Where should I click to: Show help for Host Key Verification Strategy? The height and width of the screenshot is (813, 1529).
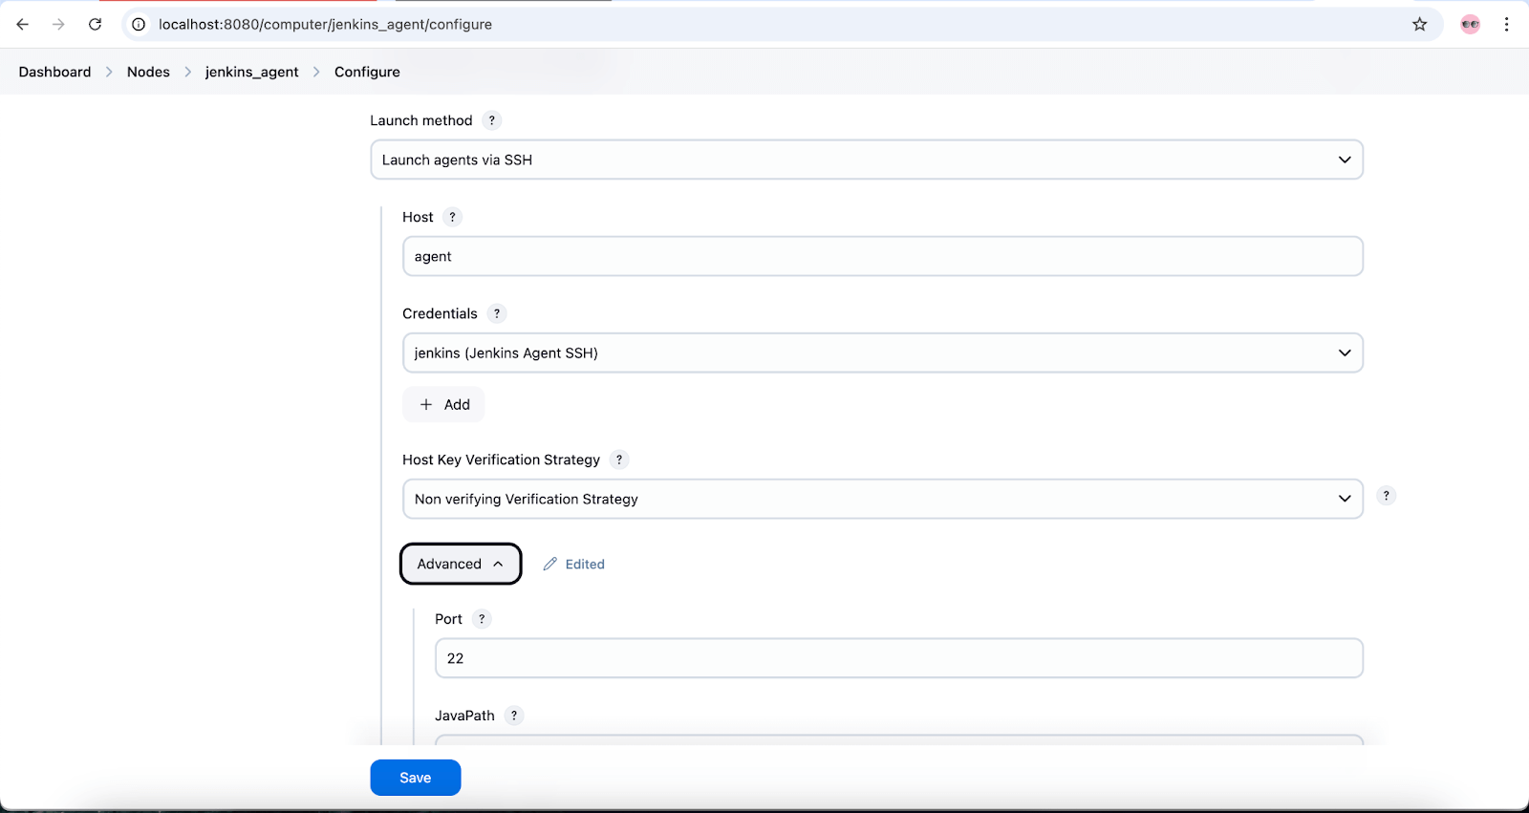tap(619, 460)
